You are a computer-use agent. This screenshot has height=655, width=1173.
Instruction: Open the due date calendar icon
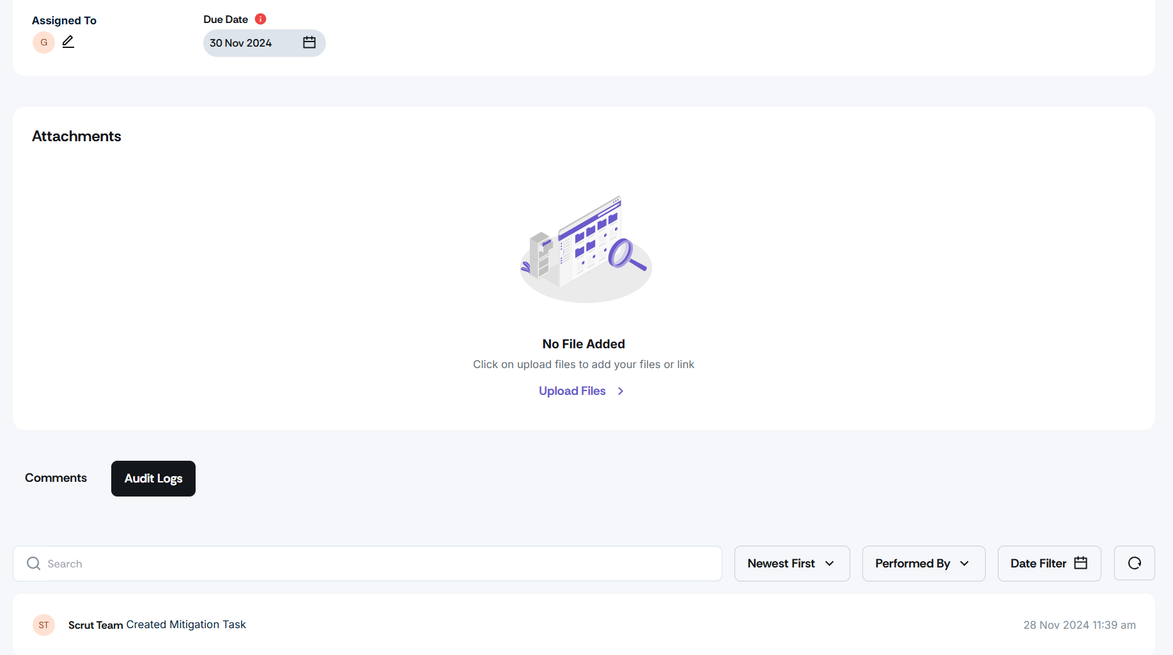point(309,43)
